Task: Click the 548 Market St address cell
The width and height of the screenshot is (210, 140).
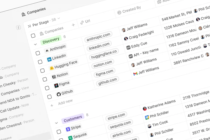Action: coord(177,16)
